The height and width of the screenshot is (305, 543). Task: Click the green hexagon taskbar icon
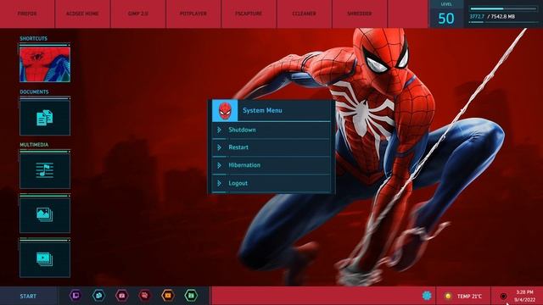[x=191, y=296]
